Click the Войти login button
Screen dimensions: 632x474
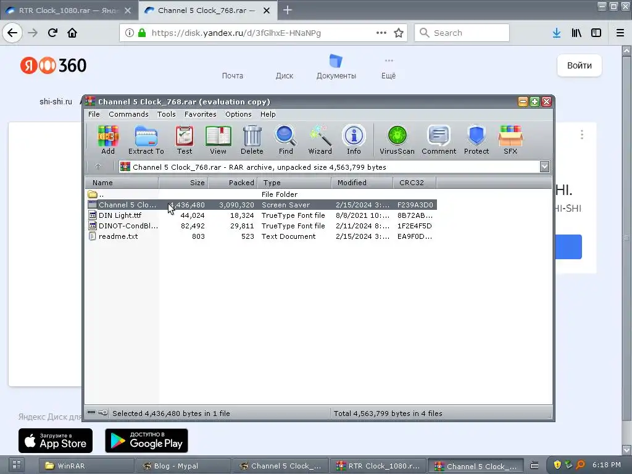click(579, 65)
